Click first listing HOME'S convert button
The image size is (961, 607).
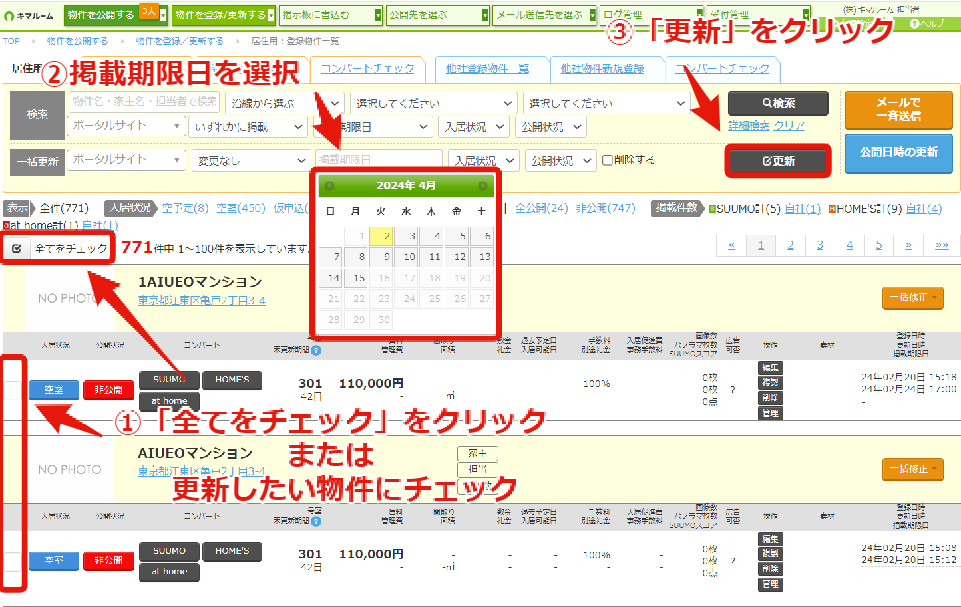click(x=232, y=380)
